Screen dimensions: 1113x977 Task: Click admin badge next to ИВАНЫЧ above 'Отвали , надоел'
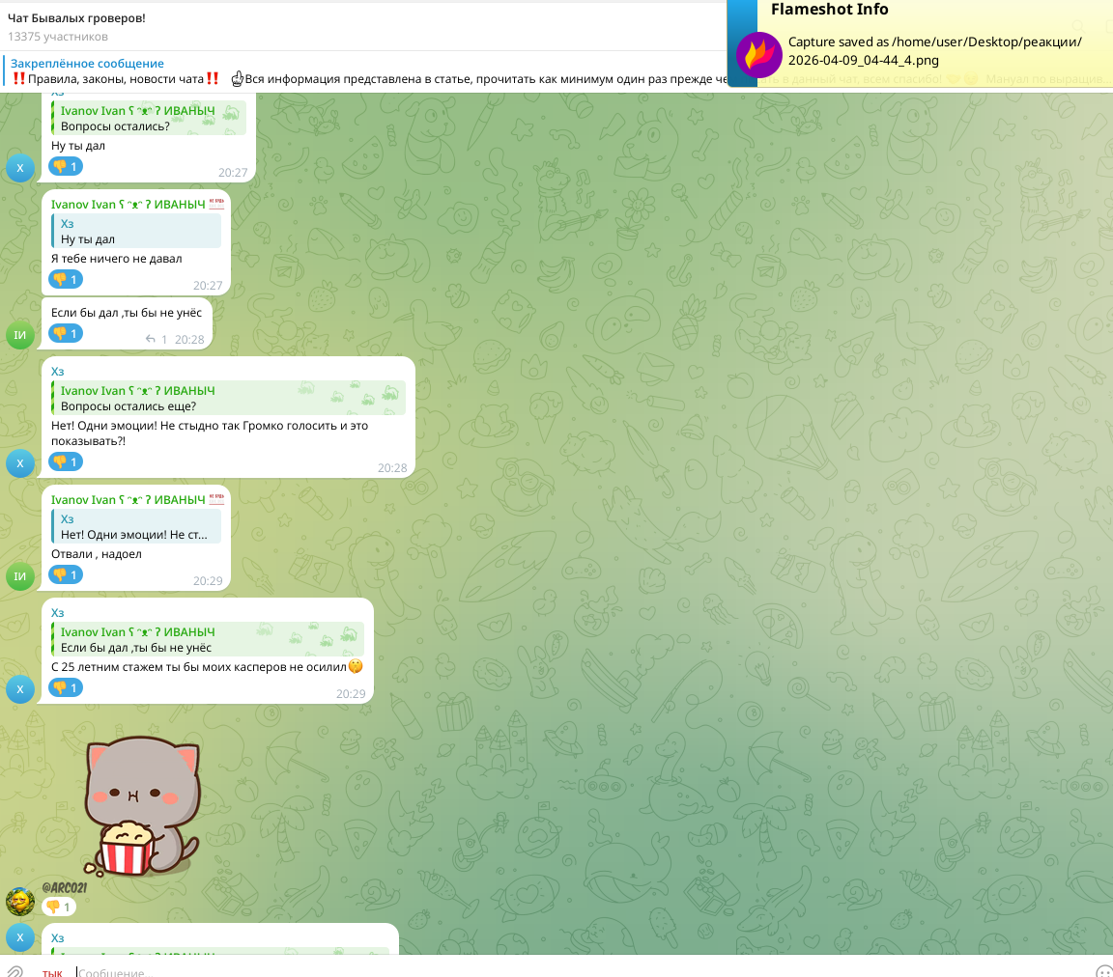(216, 499)
